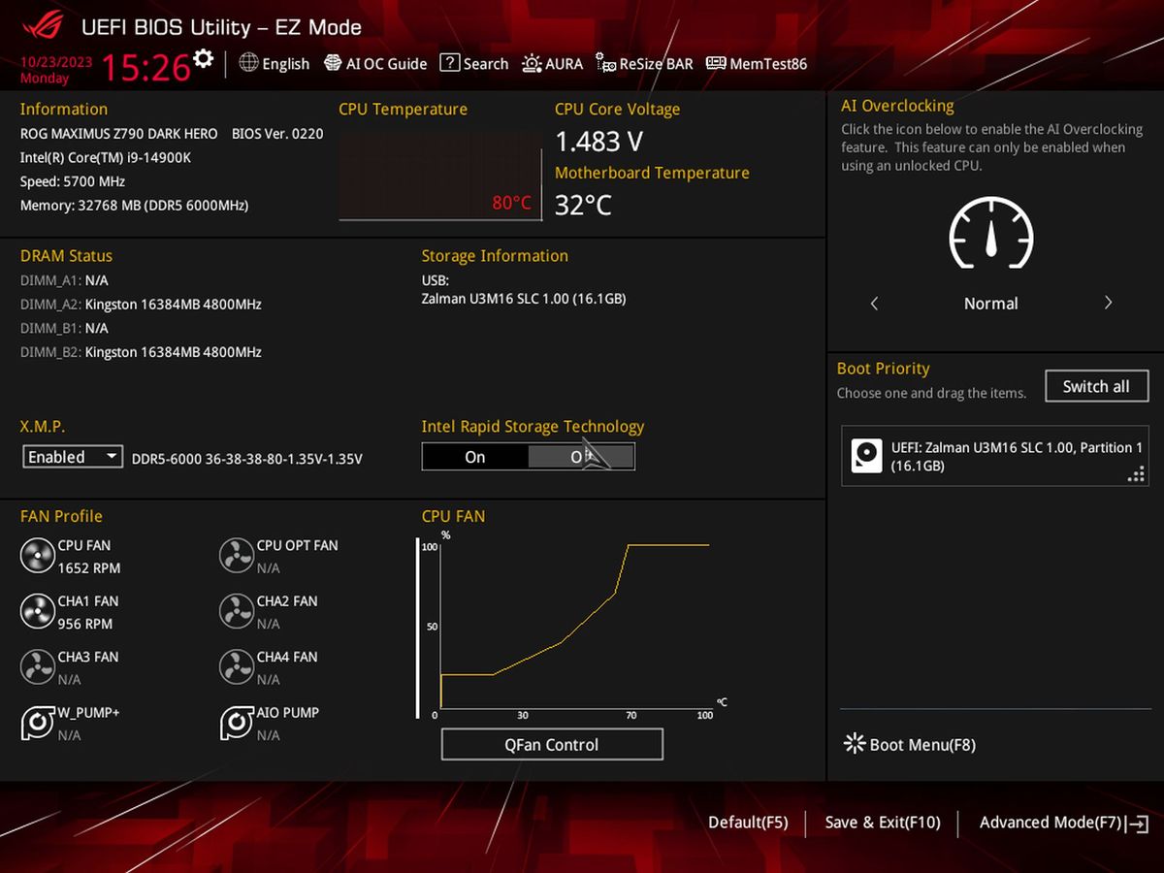Click the Normal overclocking profile label

(990, 304)
